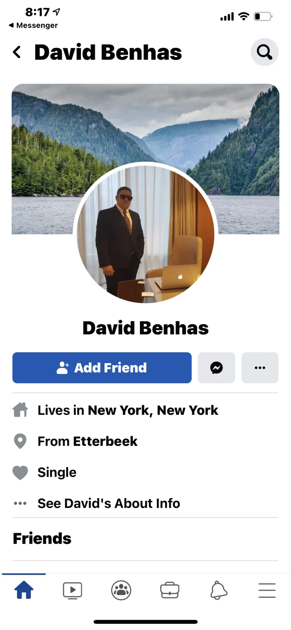
Task: Open the Groups icon in bottom bar
Action: [x=121, y=590]
